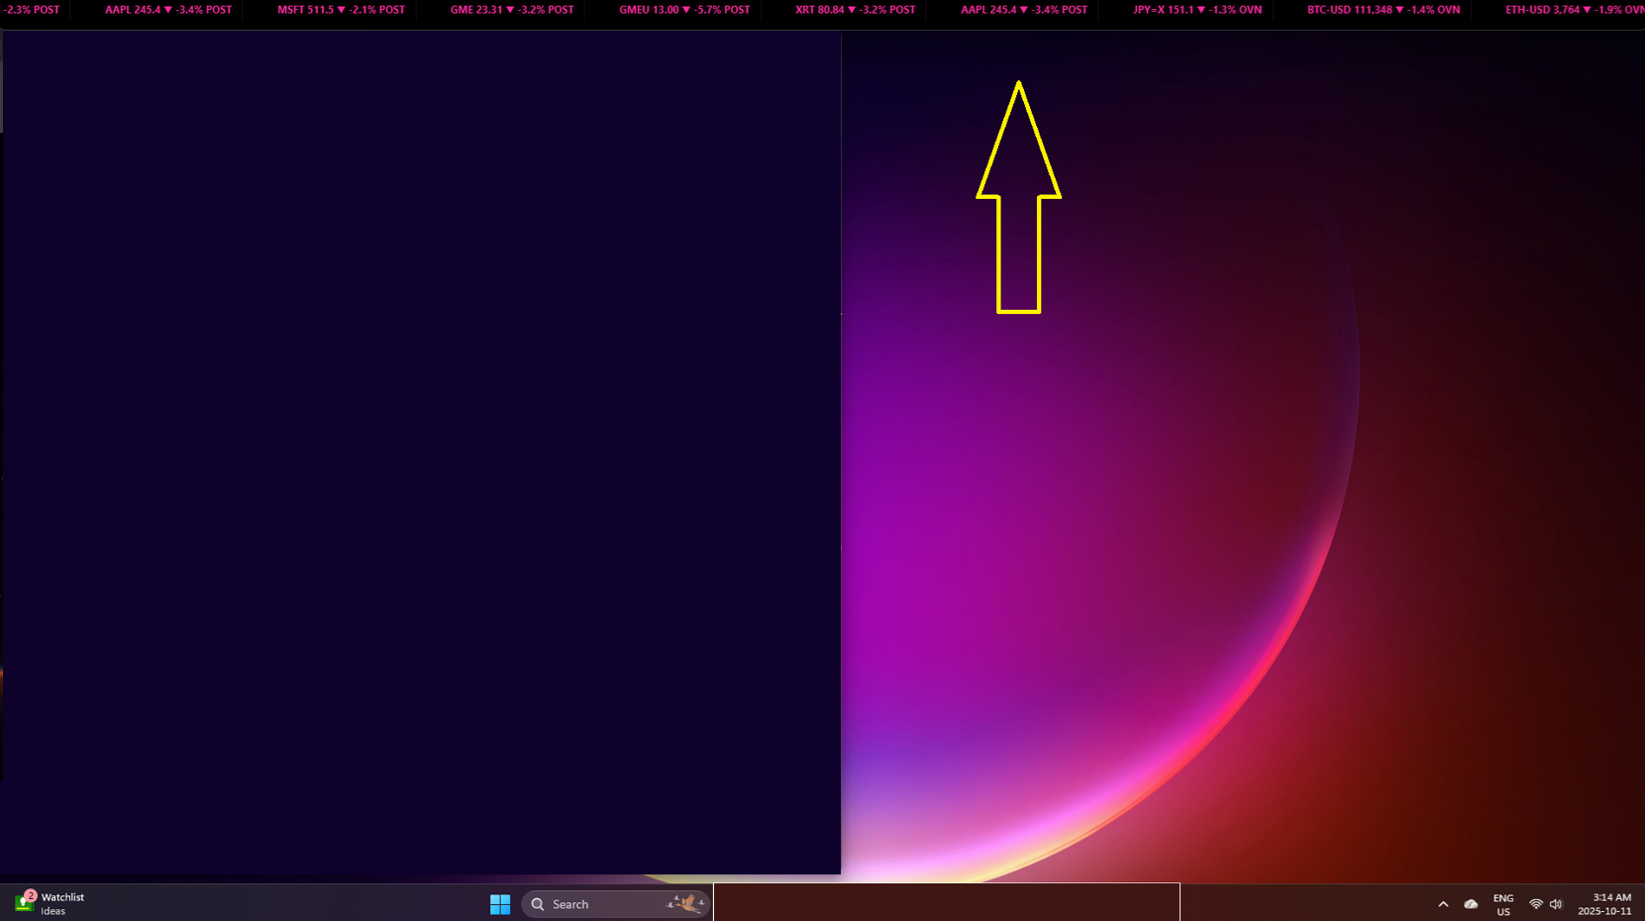This screenshot has width=1645, height=921.
Task: Click the Windows Start button
Action: point(500,903)
